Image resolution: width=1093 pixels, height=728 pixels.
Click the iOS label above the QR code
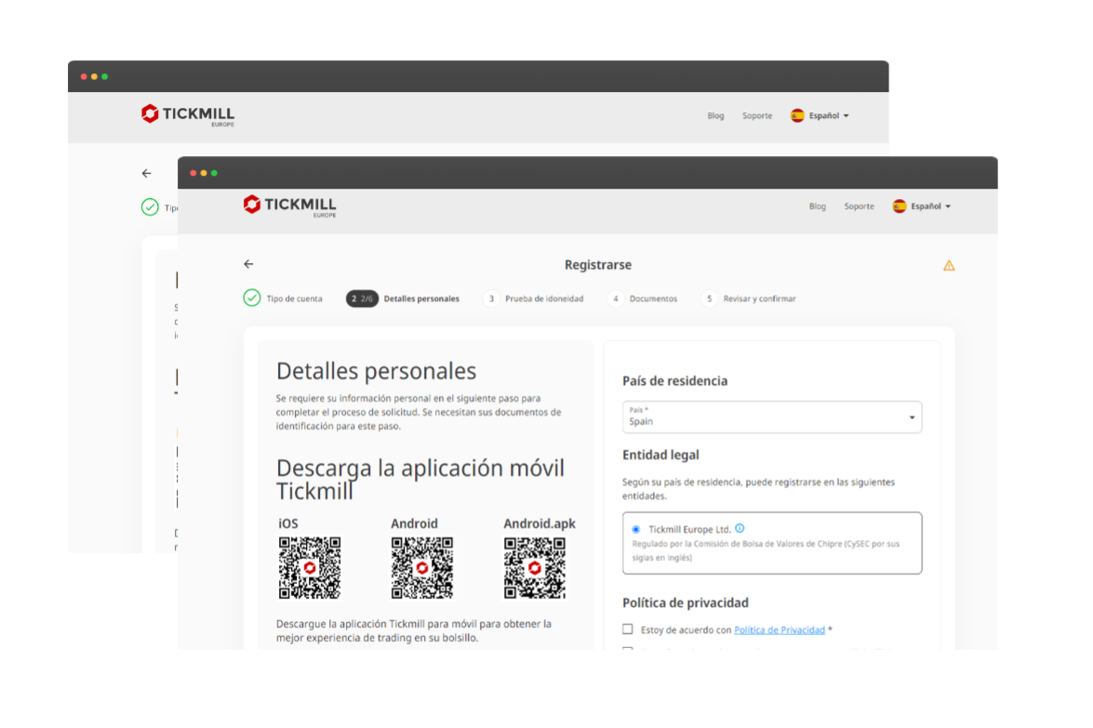point(287,523)
